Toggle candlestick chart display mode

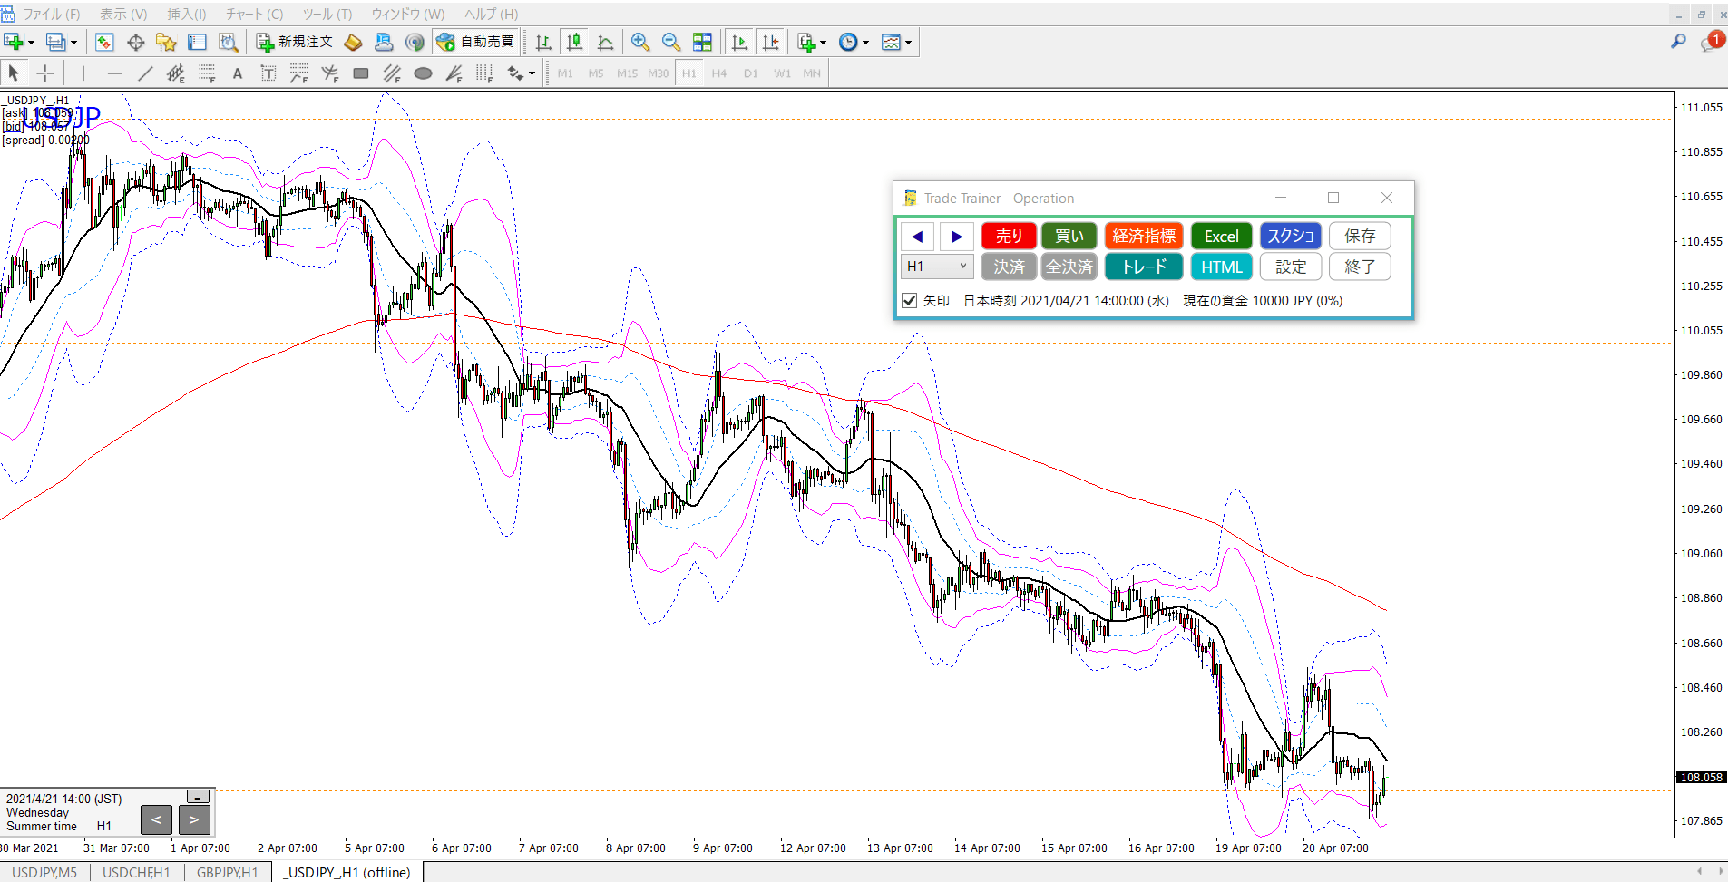click(574, 42)
